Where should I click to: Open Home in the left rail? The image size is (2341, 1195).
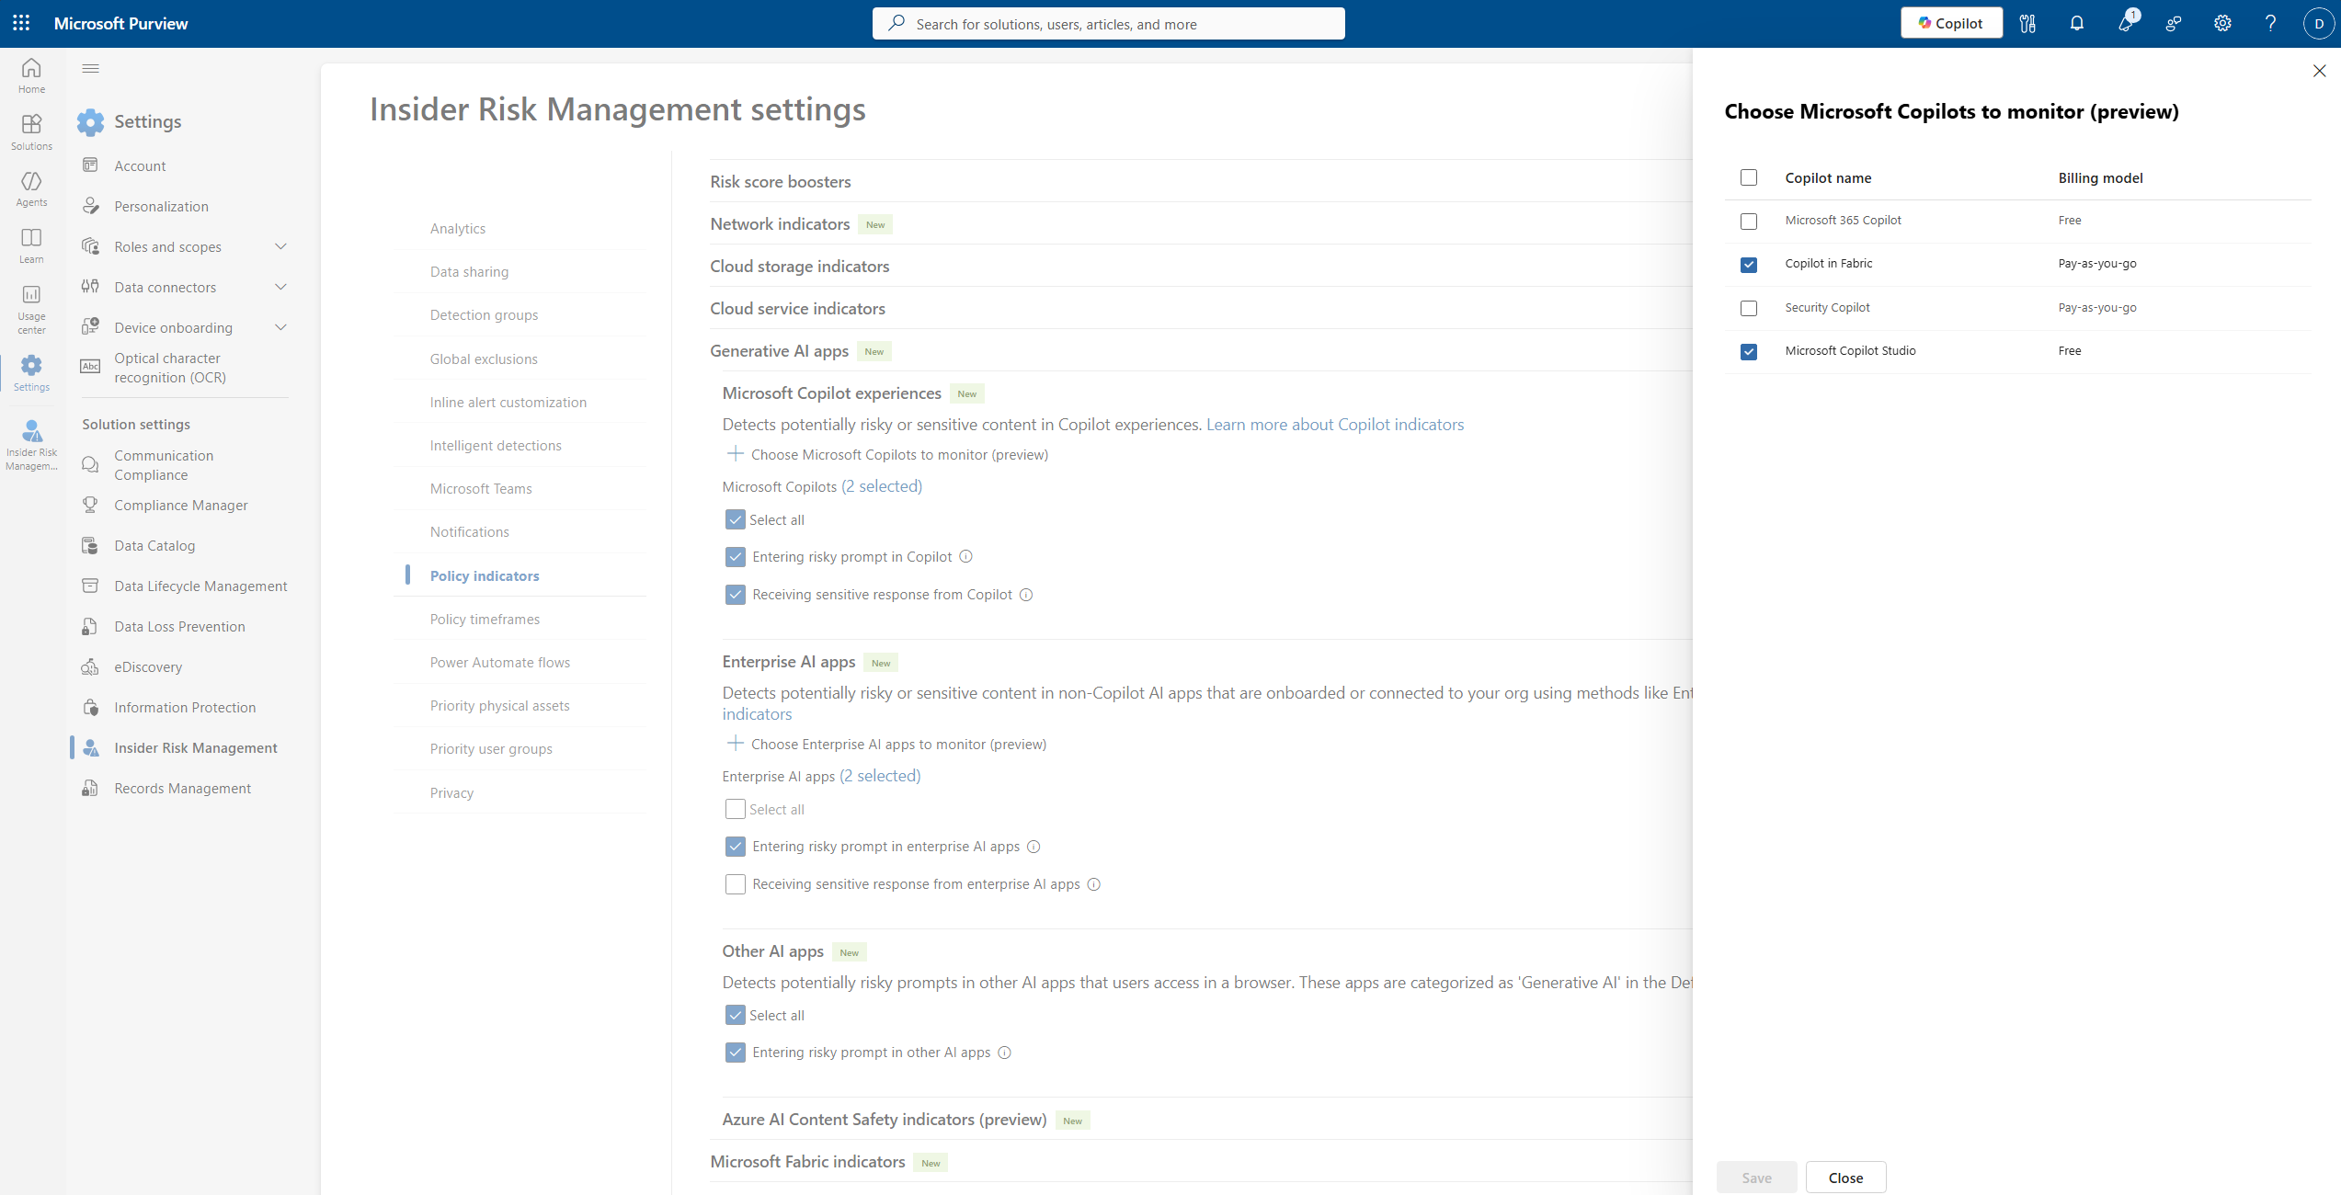point(31,76)
